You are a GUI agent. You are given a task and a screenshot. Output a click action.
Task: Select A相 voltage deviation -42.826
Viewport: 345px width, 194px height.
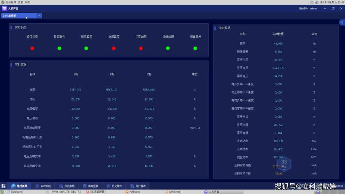pyautogui.click(x=75, y=109)
